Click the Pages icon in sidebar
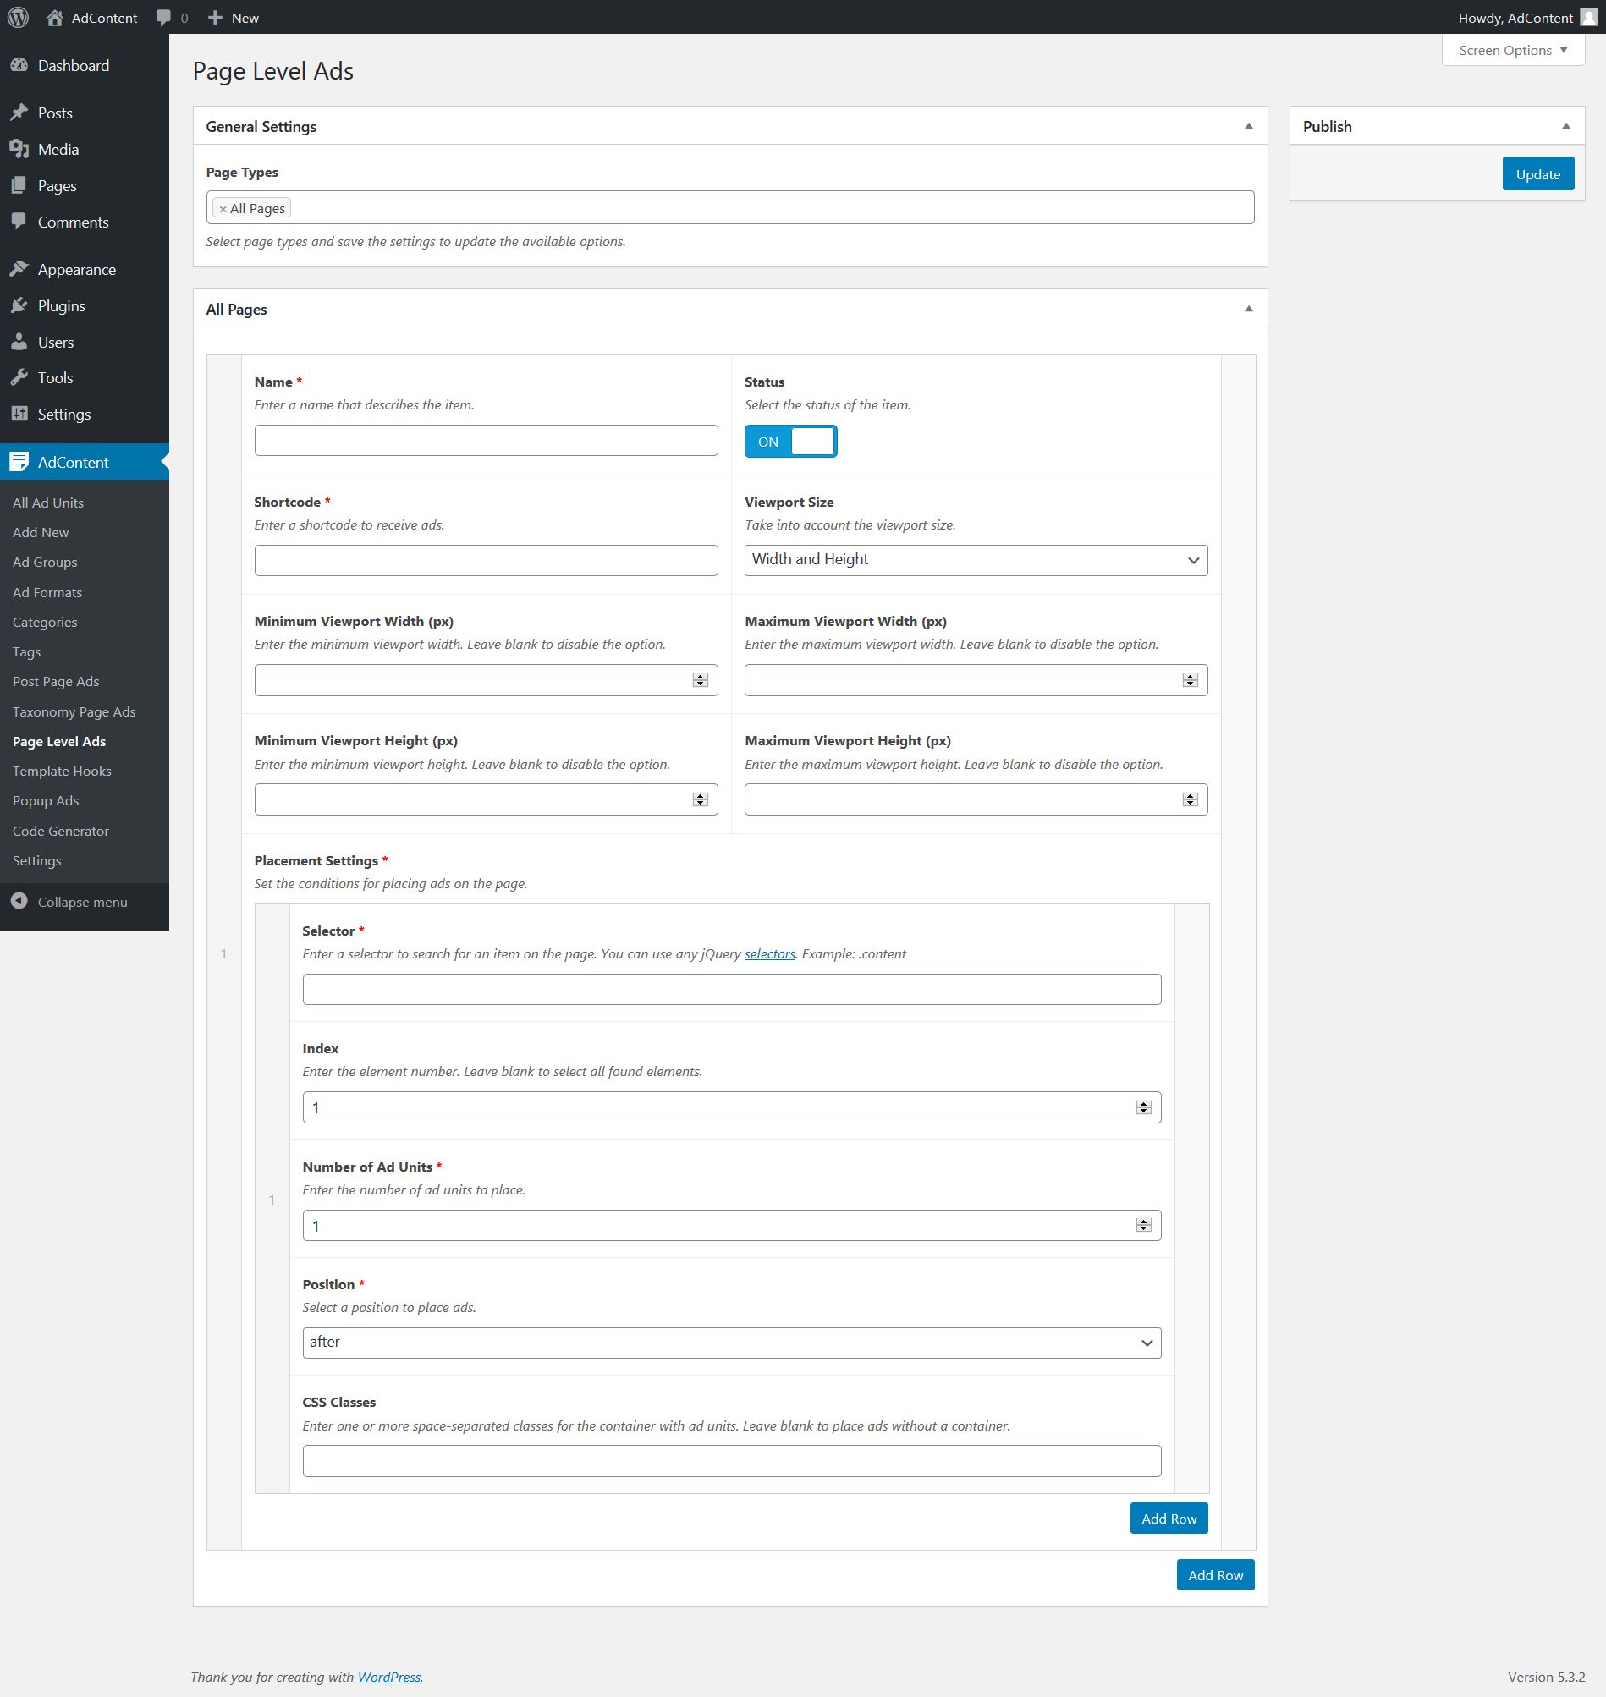This screenshot has width=1606, height=1697. (x=19, y=186)
